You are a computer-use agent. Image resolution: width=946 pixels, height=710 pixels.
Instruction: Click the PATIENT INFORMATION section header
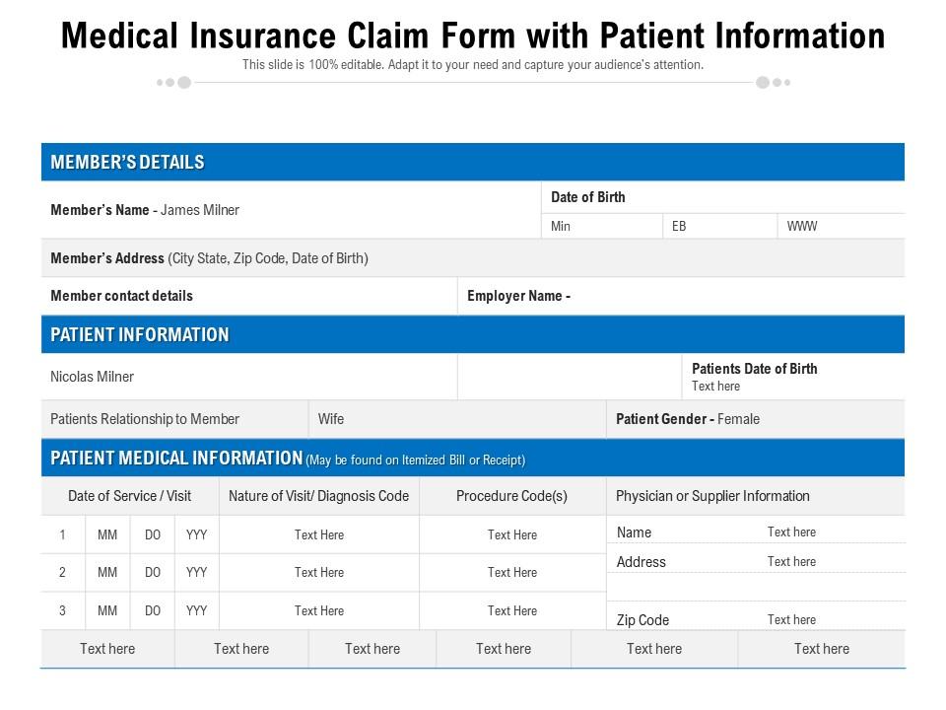pyautogui.click(x=139, y=335)
